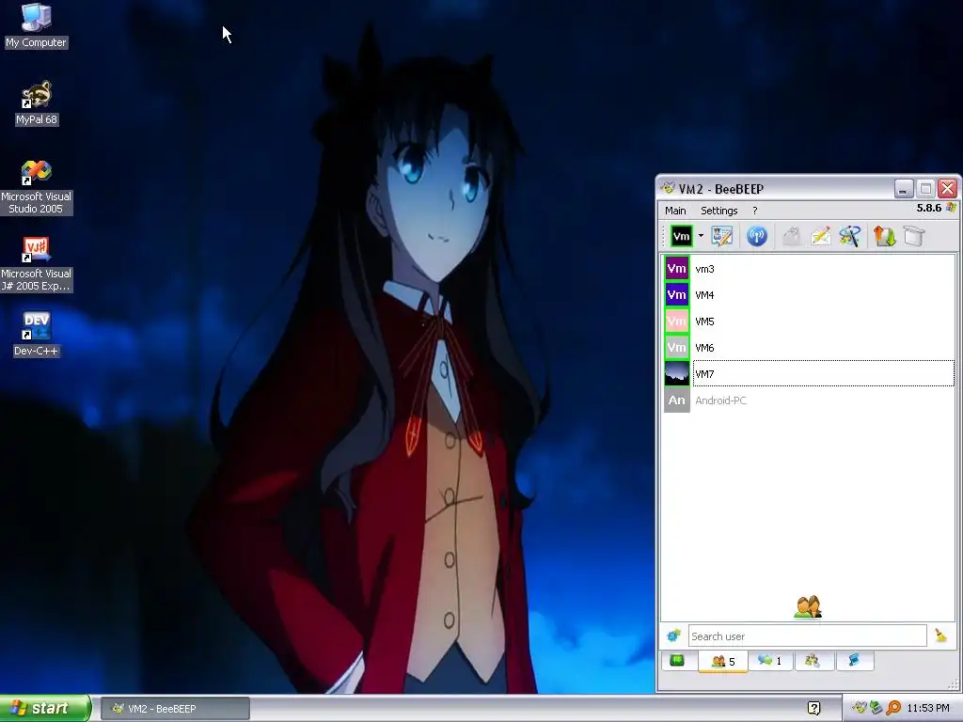Click the green network tray icon
This screenshot has width=963, height=722.
[876, 708]
